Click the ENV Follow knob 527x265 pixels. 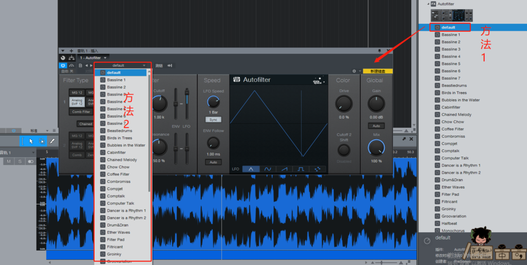213,143
